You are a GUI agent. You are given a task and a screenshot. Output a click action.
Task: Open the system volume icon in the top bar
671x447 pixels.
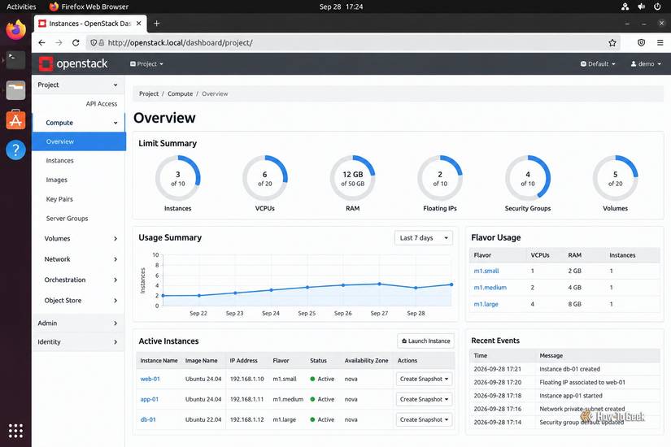coord(641,7)
